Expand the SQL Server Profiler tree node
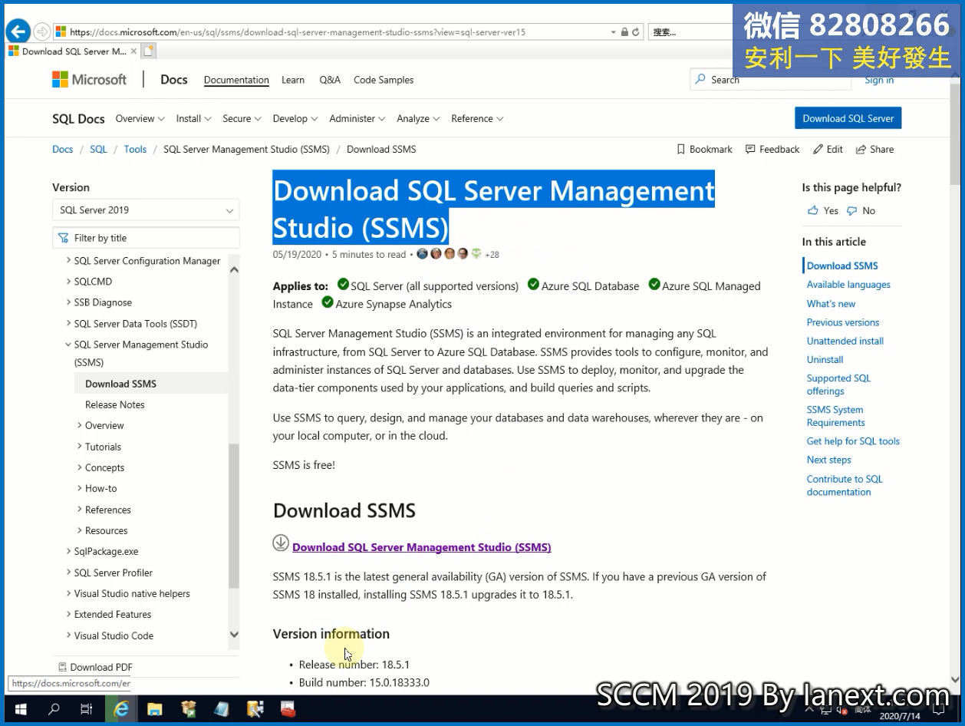Viewport: 965px width, 726px height. tap(68, 573)
